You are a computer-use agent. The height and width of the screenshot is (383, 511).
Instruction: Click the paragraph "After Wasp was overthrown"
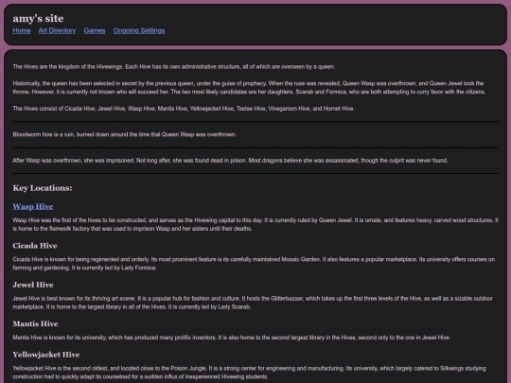pos(230,160)
